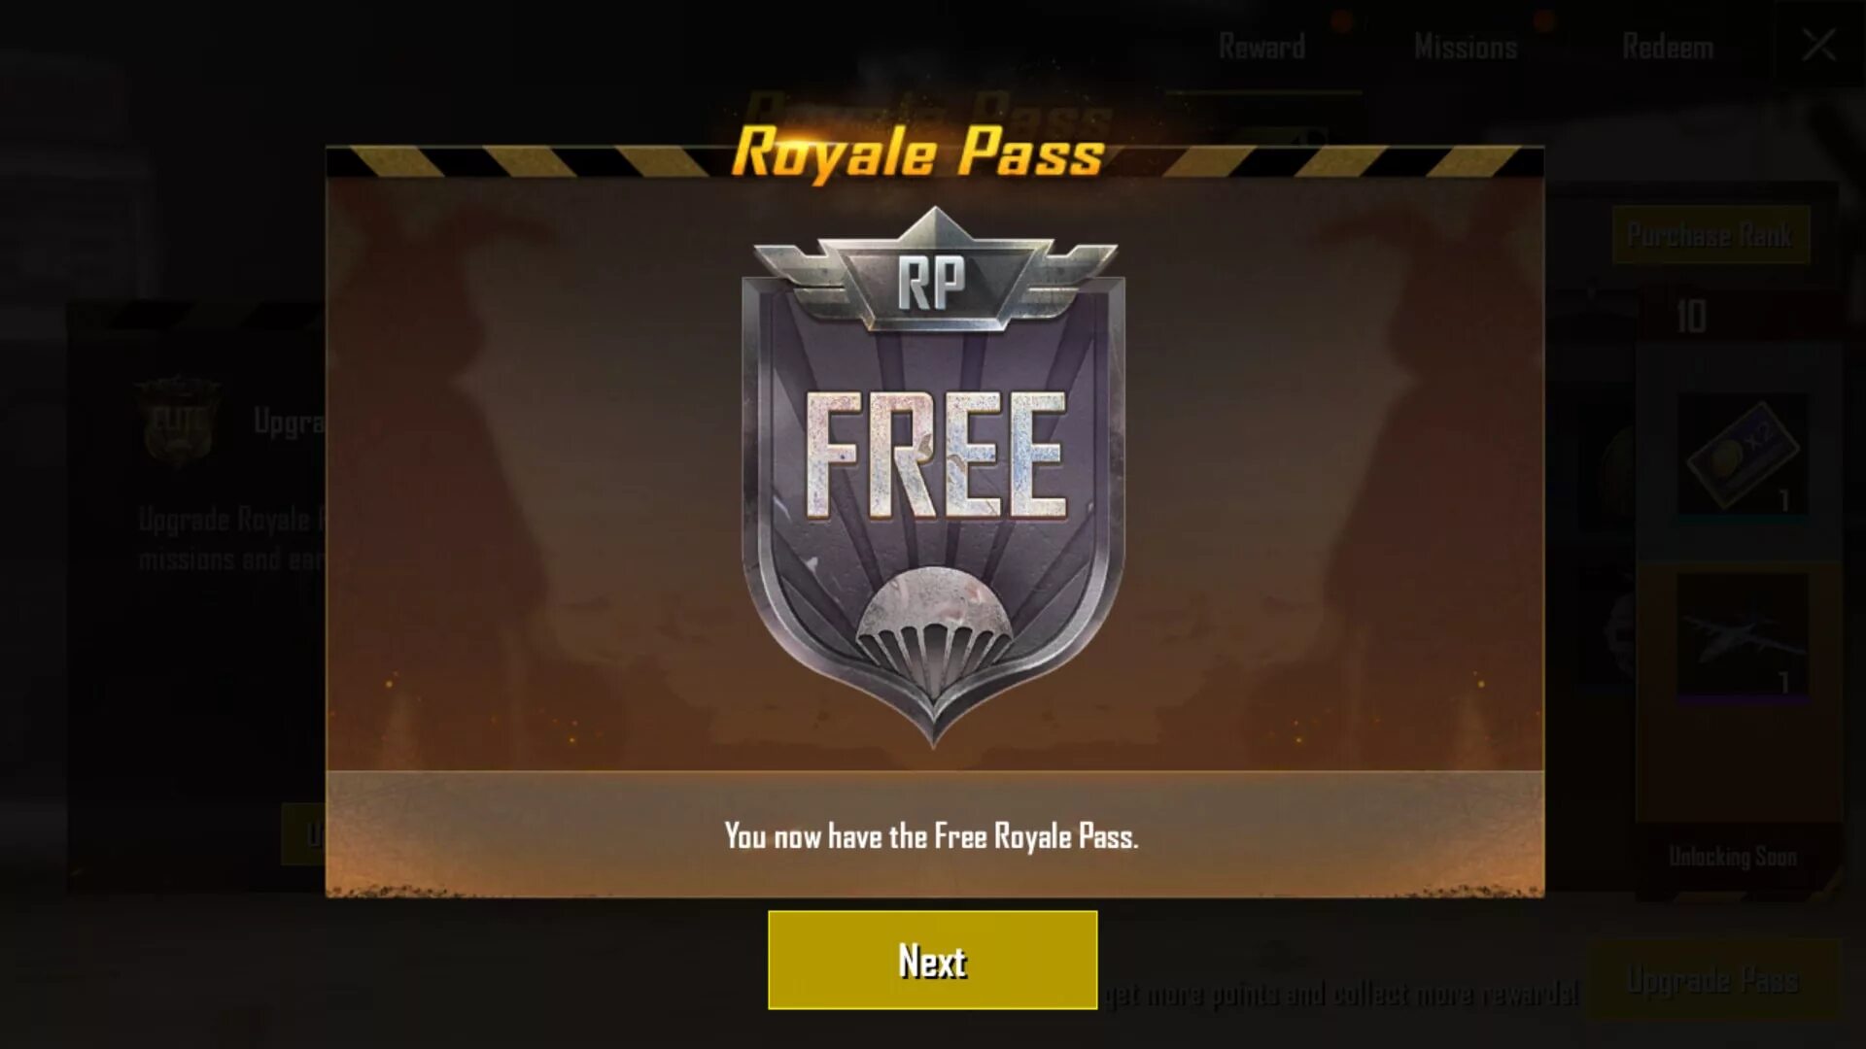Click the Unlocking Soon label
Screen dimensions: 1866x1049
[x=1733, y=856]
